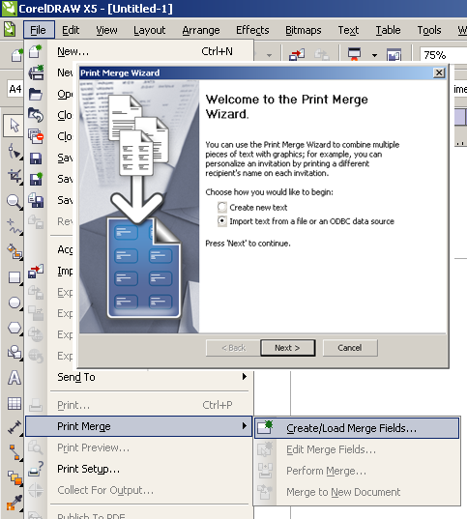
Task: Select the Dimension tool in toolbox
Action: click(14, 427)
